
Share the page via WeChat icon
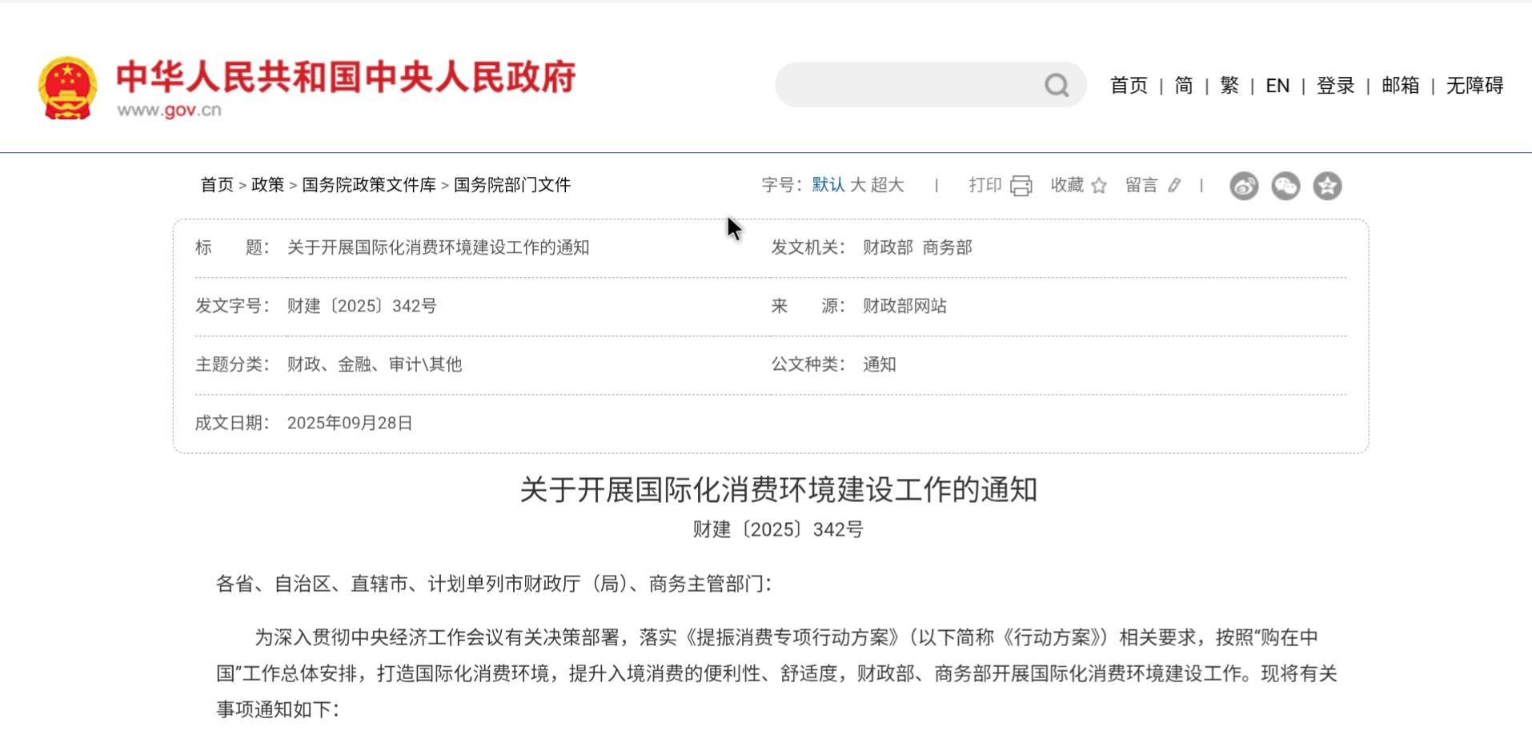click(1285, 186)
